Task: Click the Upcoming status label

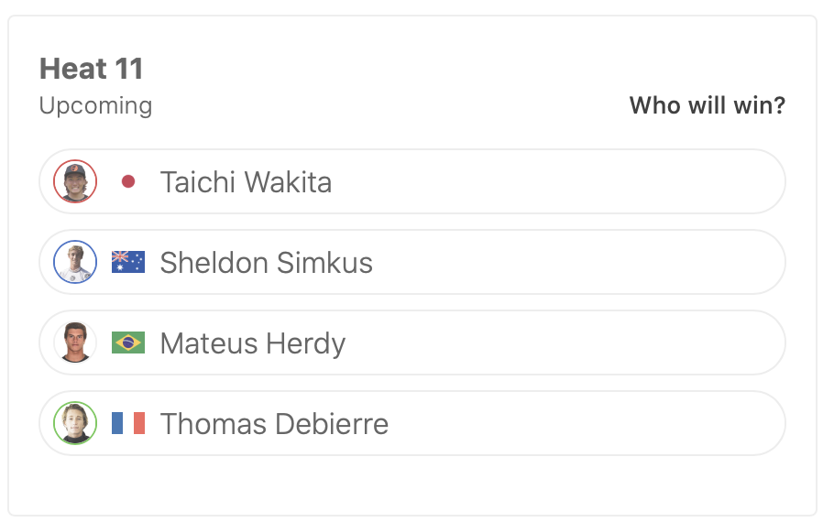Action: point(95,105)
